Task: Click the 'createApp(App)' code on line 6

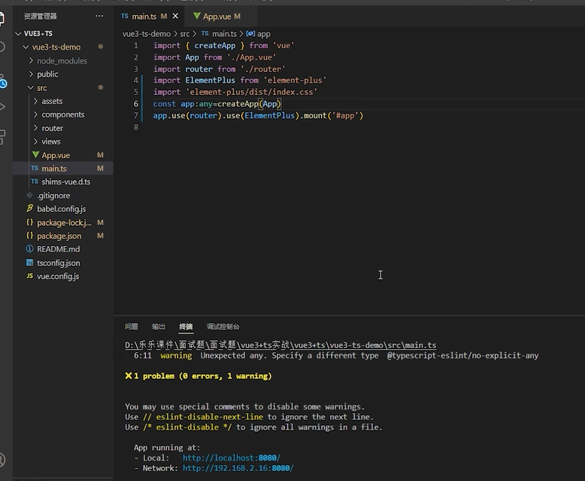Action: click(x=249, y=104)
